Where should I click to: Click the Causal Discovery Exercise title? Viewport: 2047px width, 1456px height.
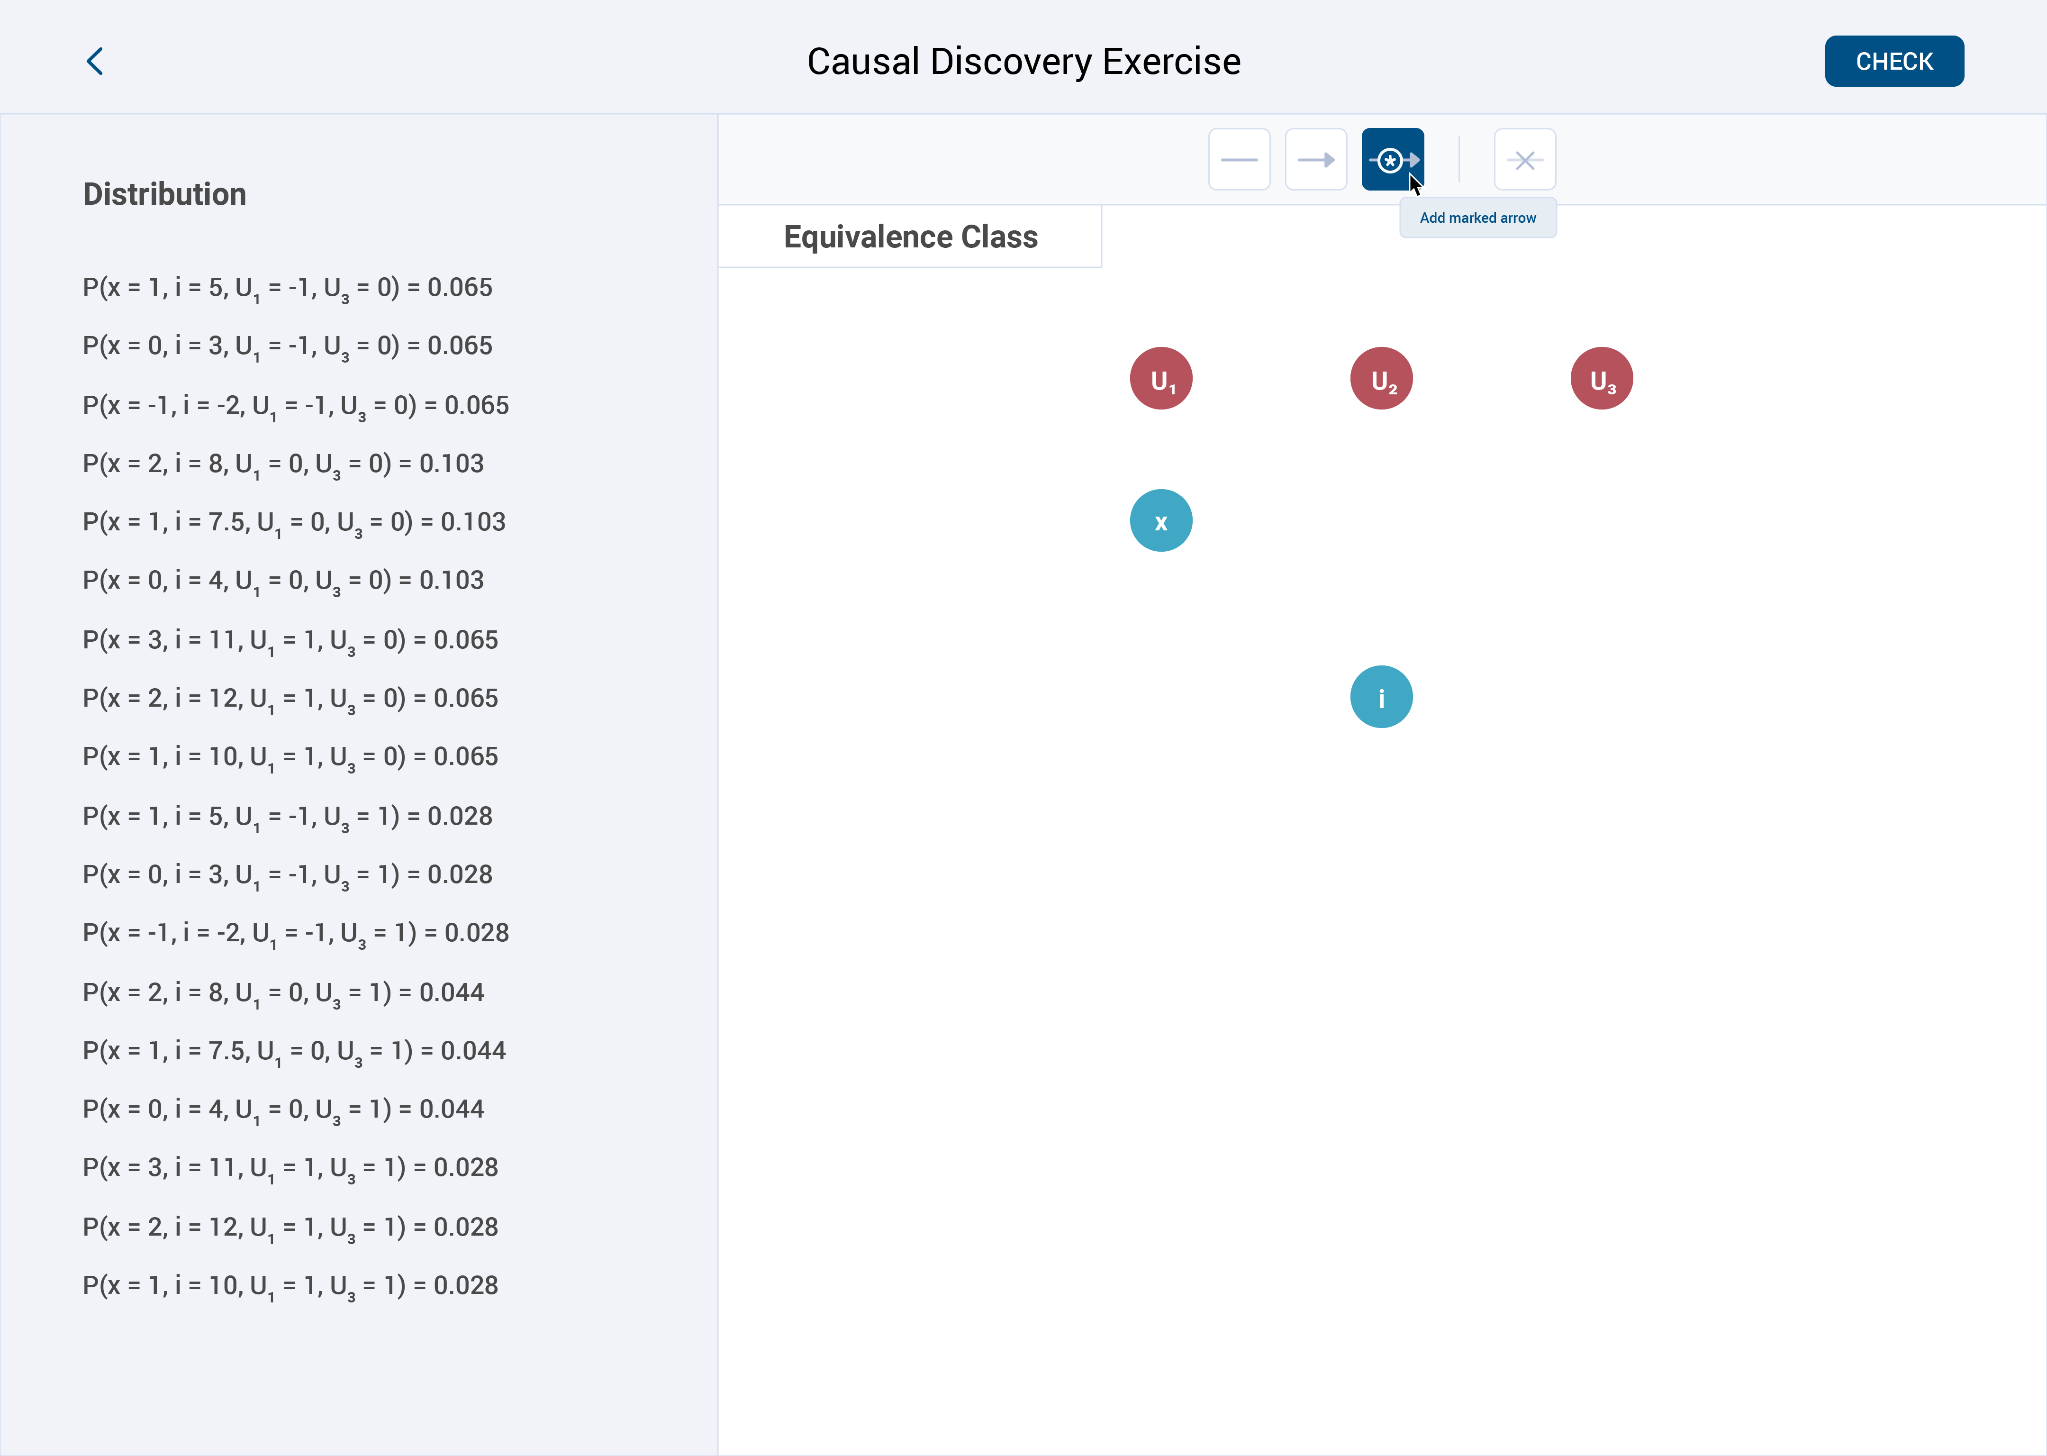pyautogui.click(x=1023, y=61)
